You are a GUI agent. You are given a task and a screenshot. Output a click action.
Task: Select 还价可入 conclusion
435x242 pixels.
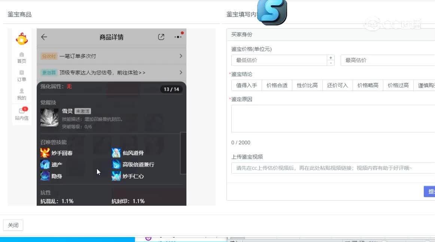[337, 85]
